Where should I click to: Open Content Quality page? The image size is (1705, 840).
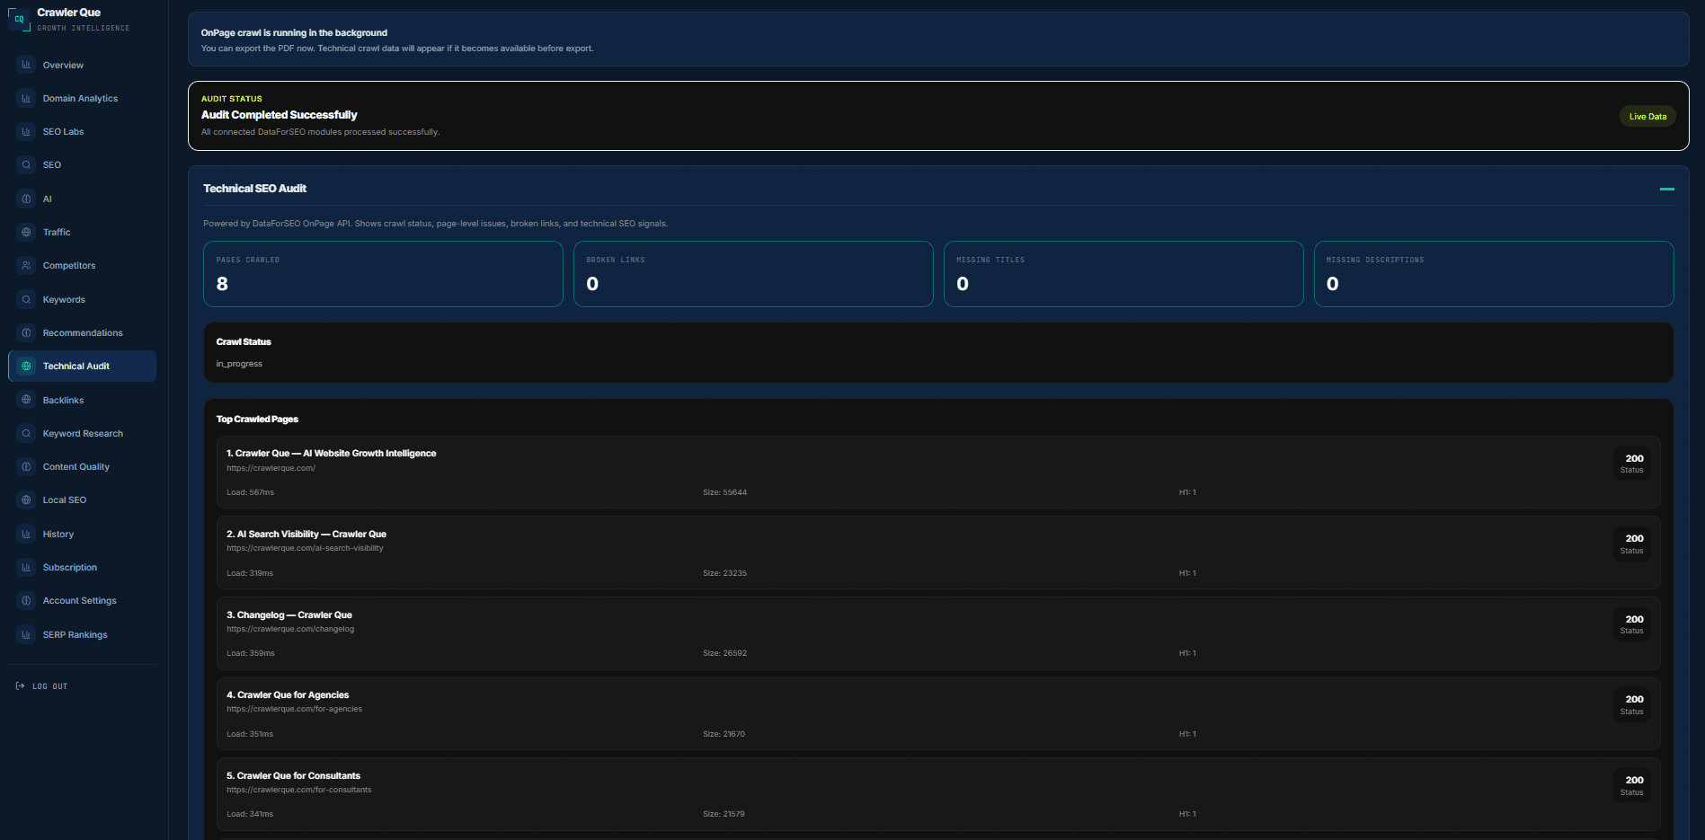pyautogui.click(x=82, y=466)
